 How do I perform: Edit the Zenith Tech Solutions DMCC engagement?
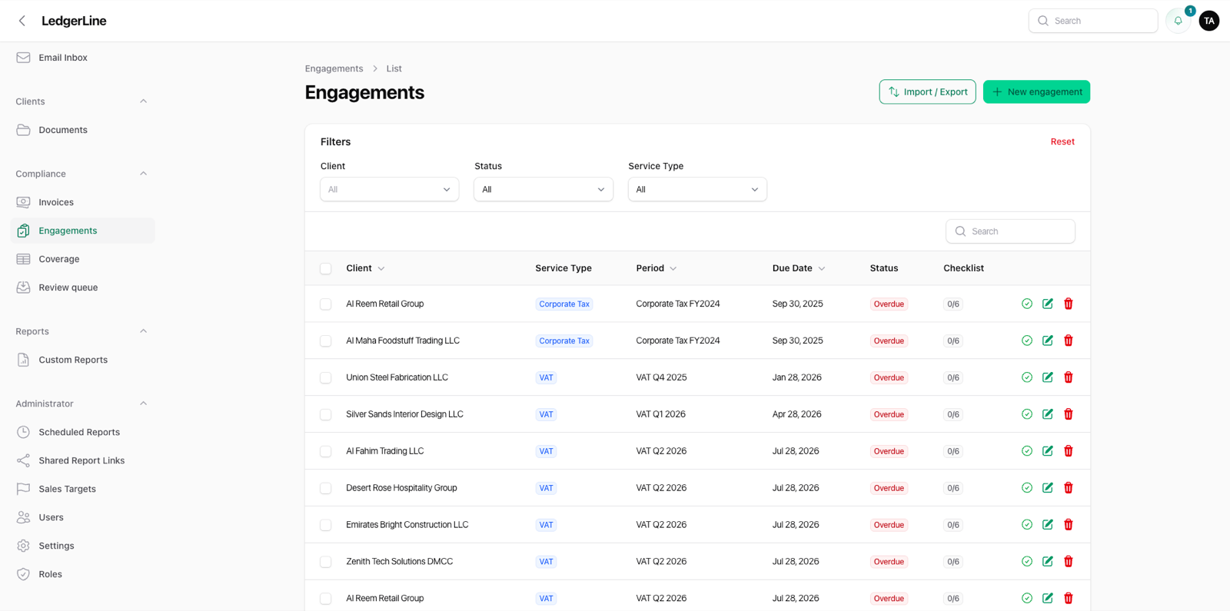(1048, 562)
